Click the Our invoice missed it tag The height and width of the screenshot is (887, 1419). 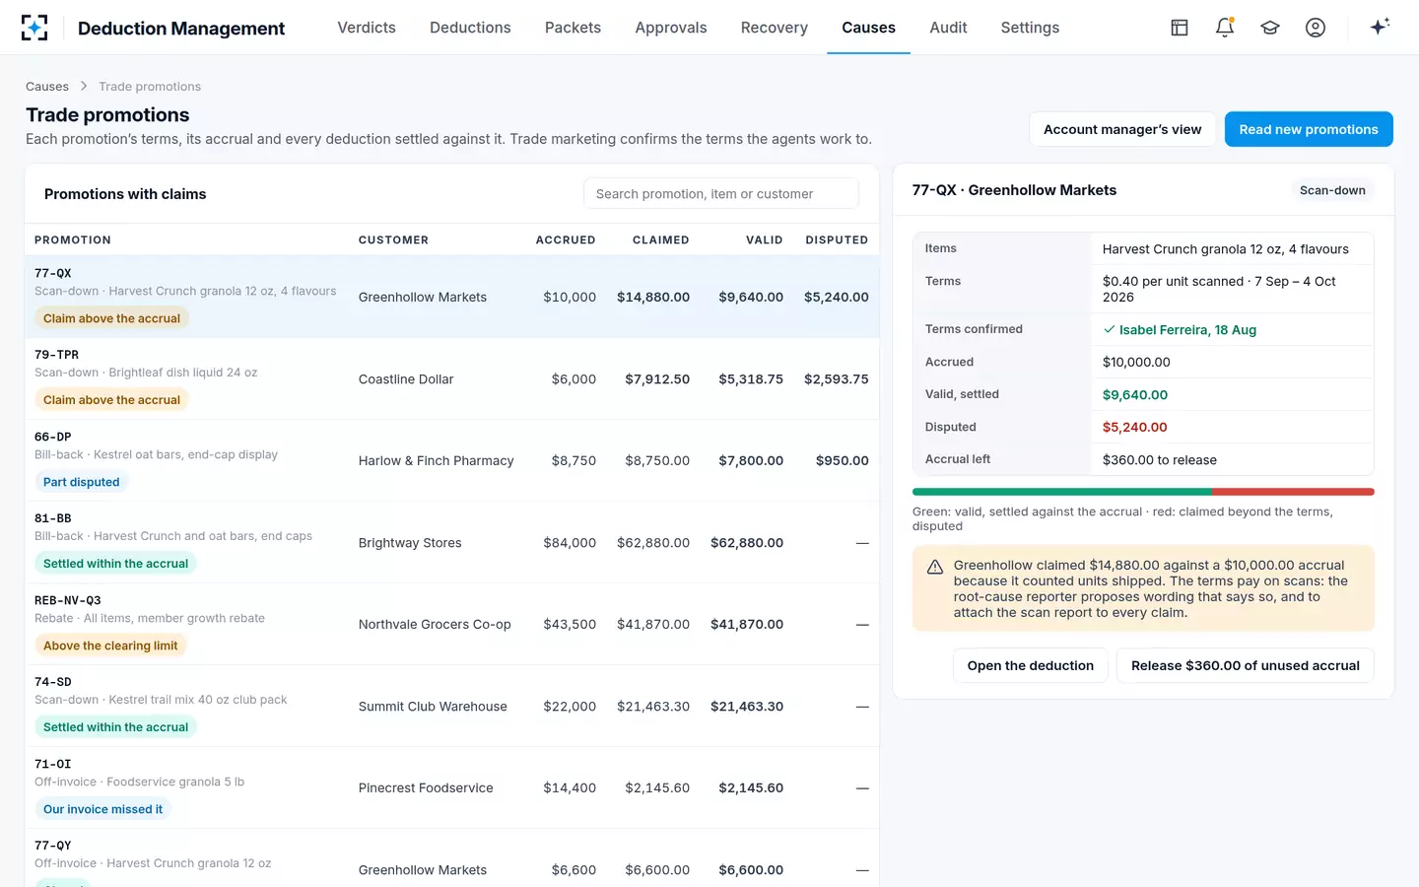[102, 809]
